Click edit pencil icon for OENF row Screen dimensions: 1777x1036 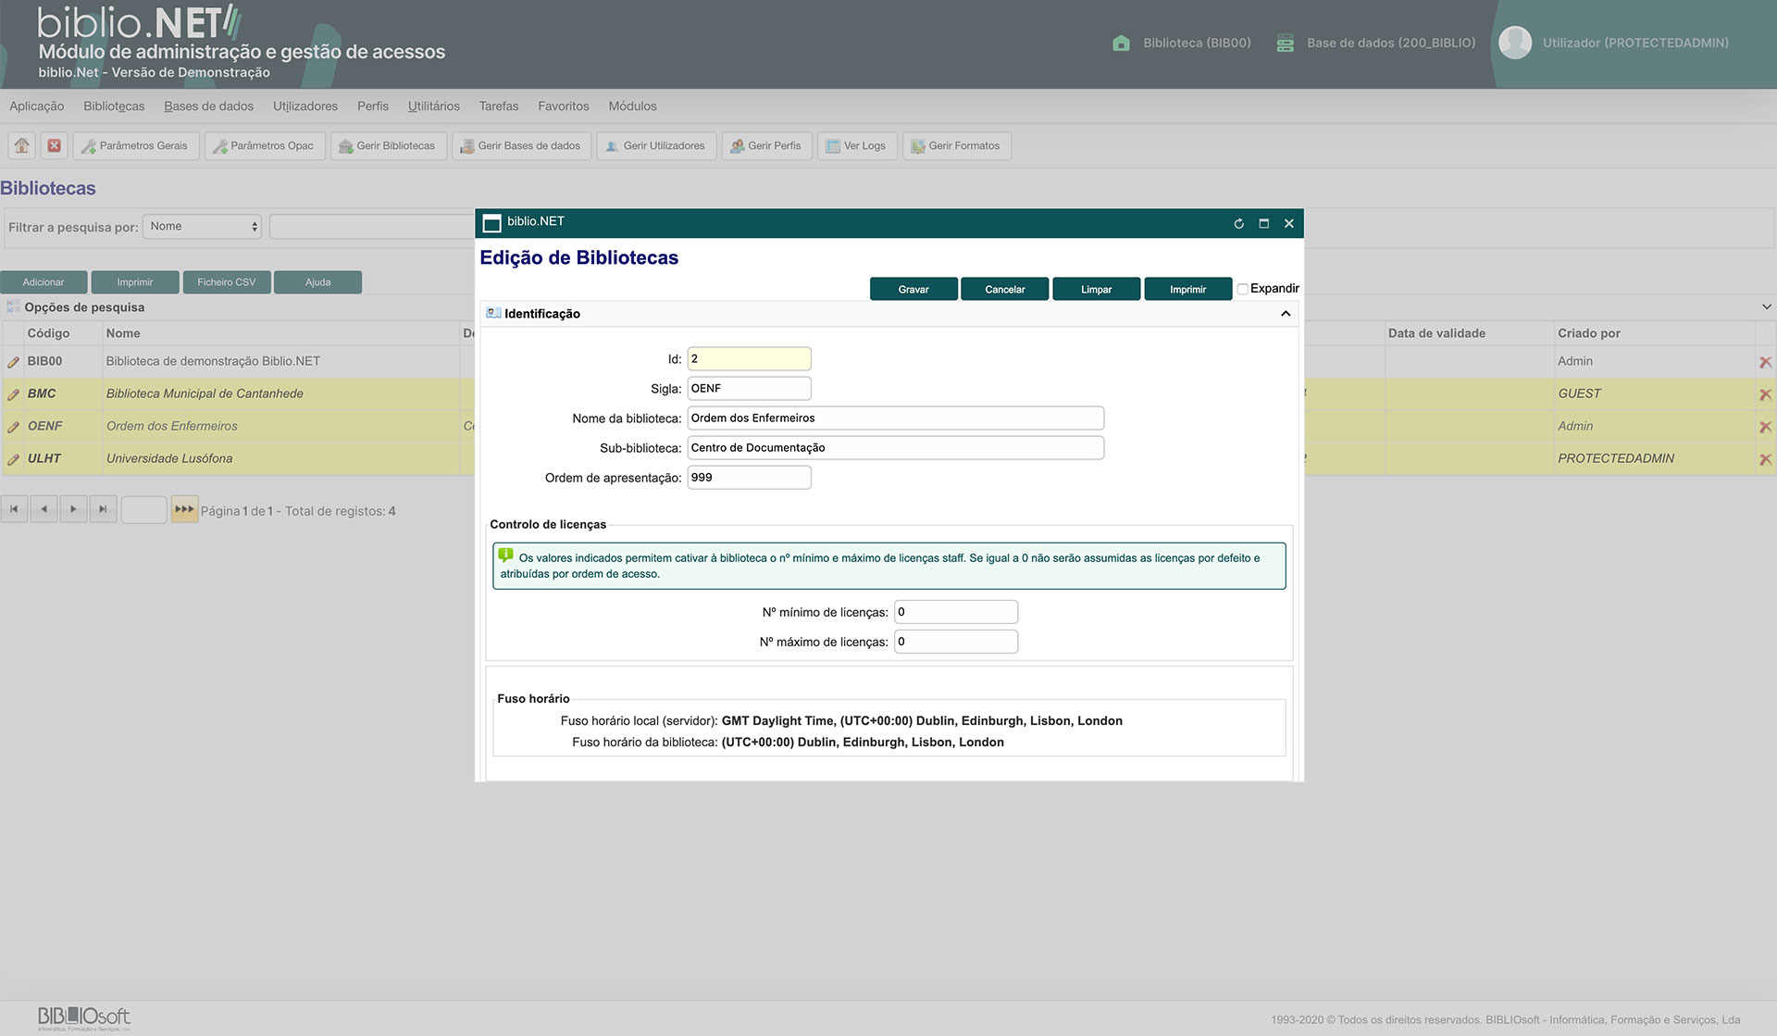tap(13, 427)
